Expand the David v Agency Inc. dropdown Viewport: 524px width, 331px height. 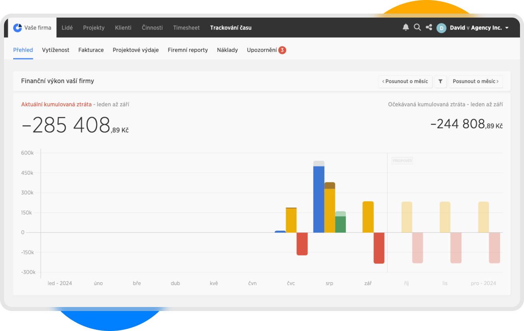click(507, 28)
